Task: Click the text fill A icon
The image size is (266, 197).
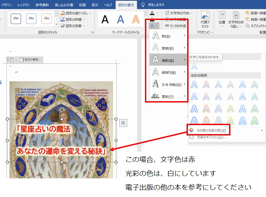Action: pyautogui.click(x=152, y=13)
